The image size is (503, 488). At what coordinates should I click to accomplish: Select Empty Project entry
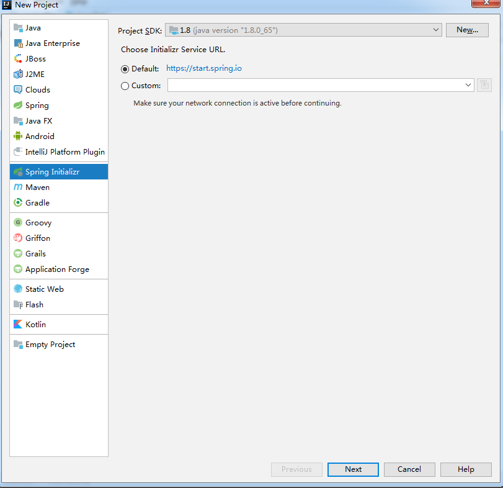(x=59, y=345)
